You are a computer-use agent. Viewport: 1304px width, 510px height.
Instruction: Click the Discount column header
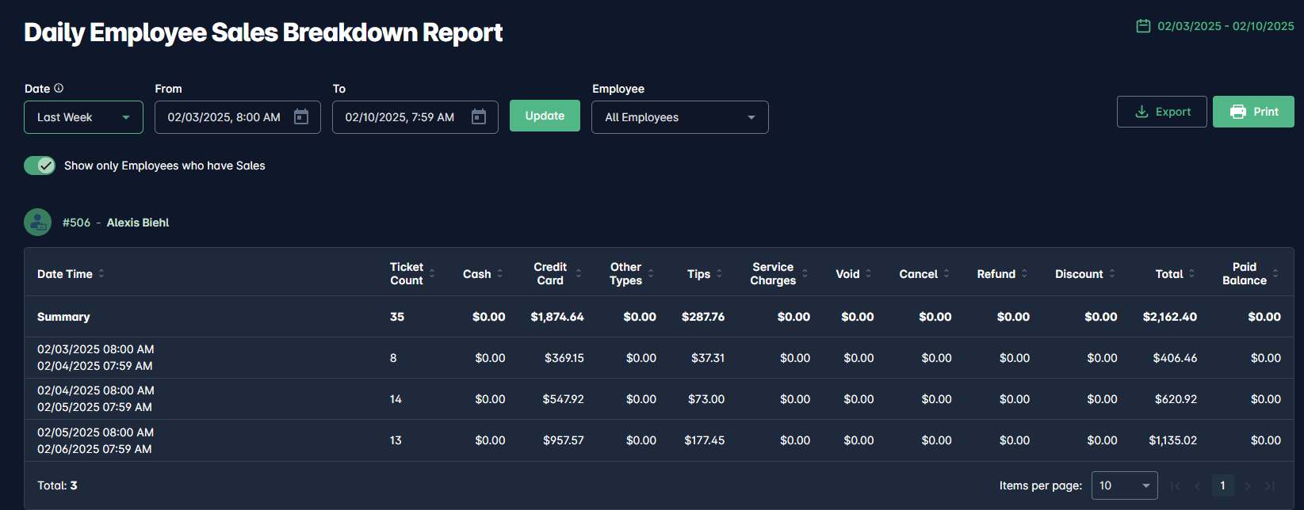click(x=1078, y=274)
